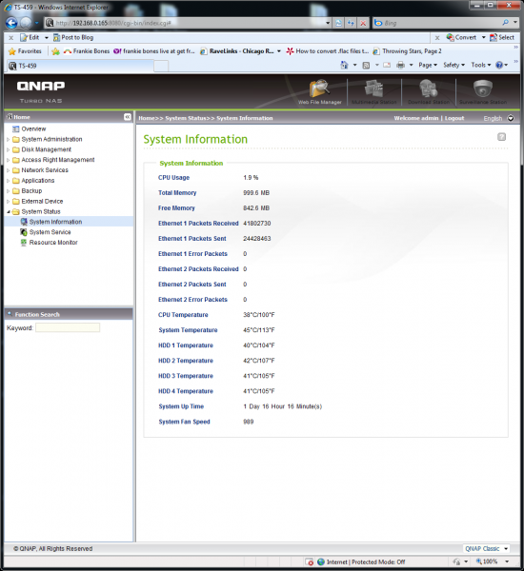Expand the Disk Management folder
524x571 pixels.
click(x=8, y=149)
